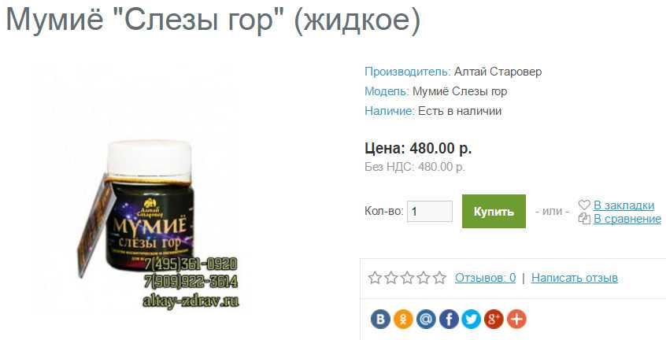Share the product on Google Plus
The height and width of the screenshot is (340, 666).
pos(494,320)
